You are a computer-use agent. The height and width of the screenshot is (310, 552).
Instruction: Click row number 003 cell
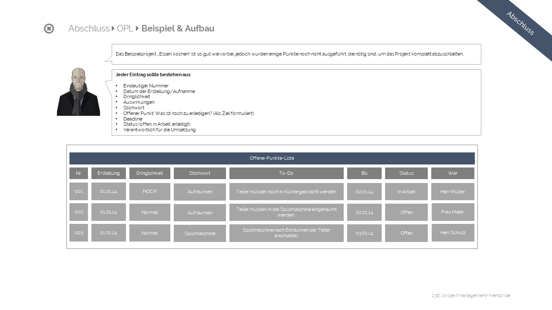coord(78,233)
